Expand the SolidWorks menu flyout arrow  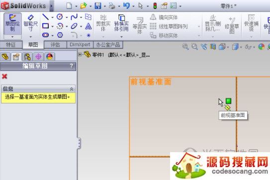pyautogui.click(x=51, y=6)
